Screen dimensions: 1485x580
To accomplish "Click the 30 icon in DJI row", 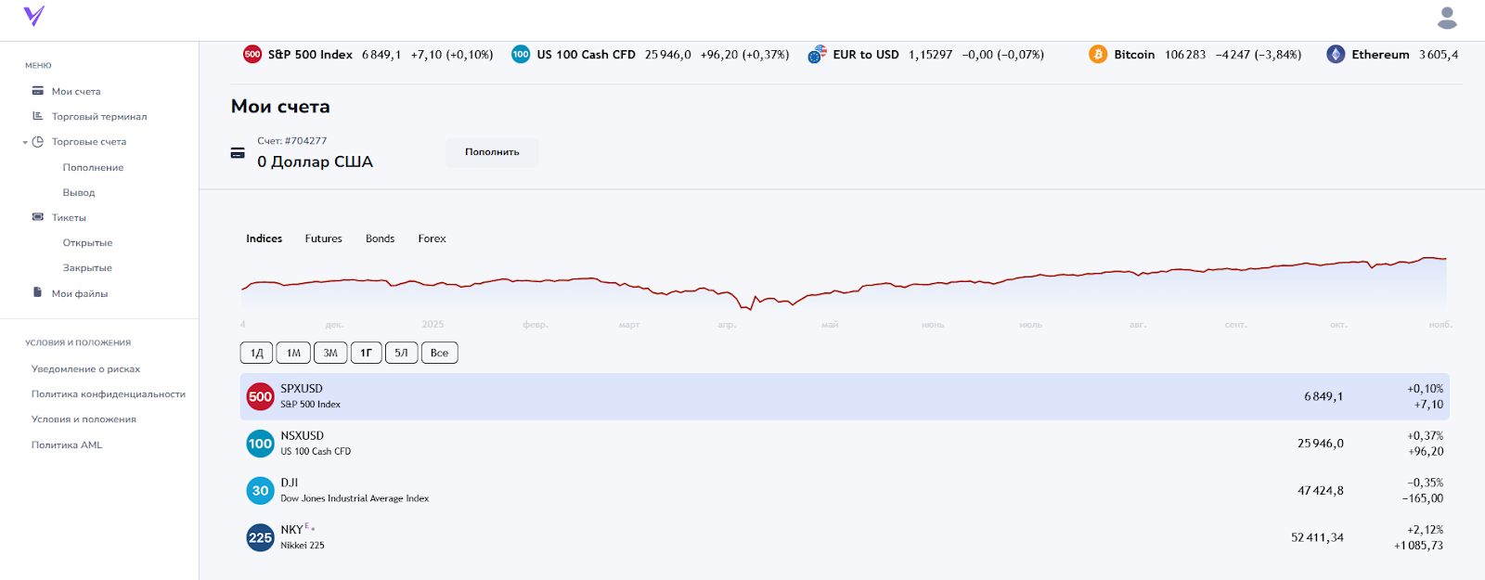I will (260, 490).
